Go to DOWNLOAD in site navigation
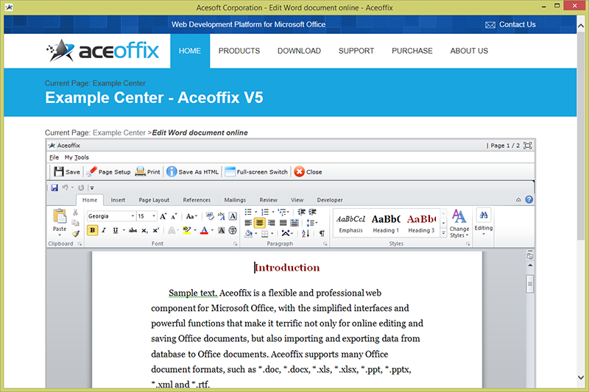 point(299,51)
